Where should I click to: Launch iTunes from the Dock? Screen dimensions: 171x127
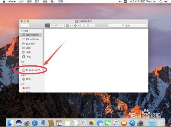[x=116, y=123]
